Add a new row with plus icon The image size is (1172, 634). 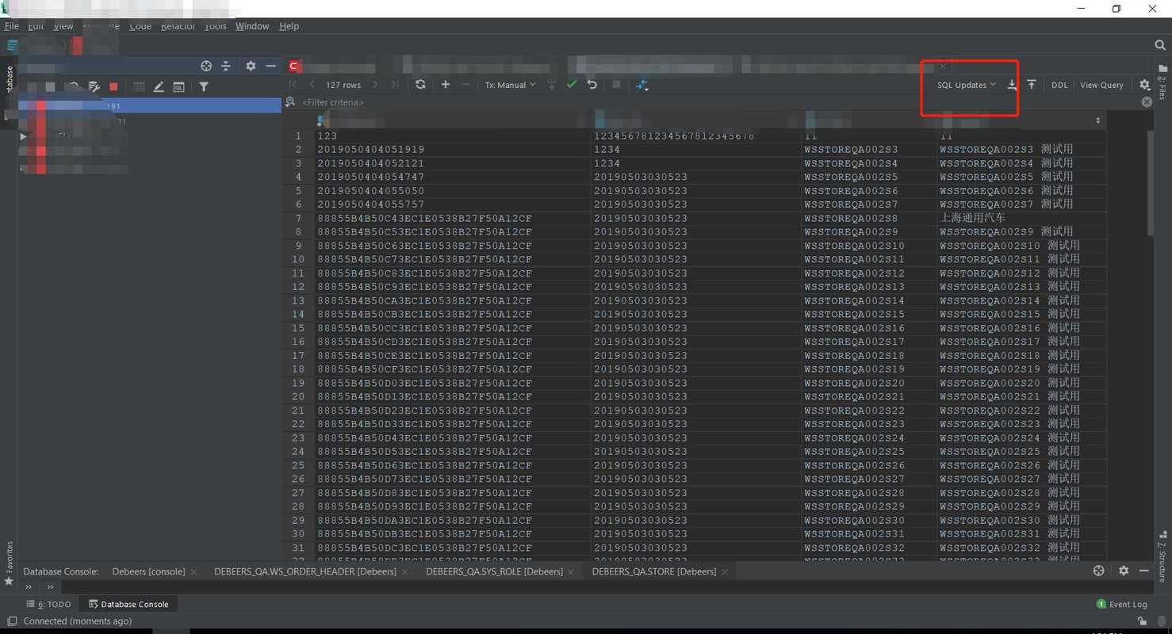446,85
